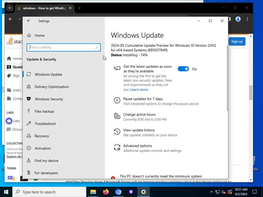This screenshot has width=263, height=197.
Task: Open the browser profile avatar icon
Action: point(238,19)
